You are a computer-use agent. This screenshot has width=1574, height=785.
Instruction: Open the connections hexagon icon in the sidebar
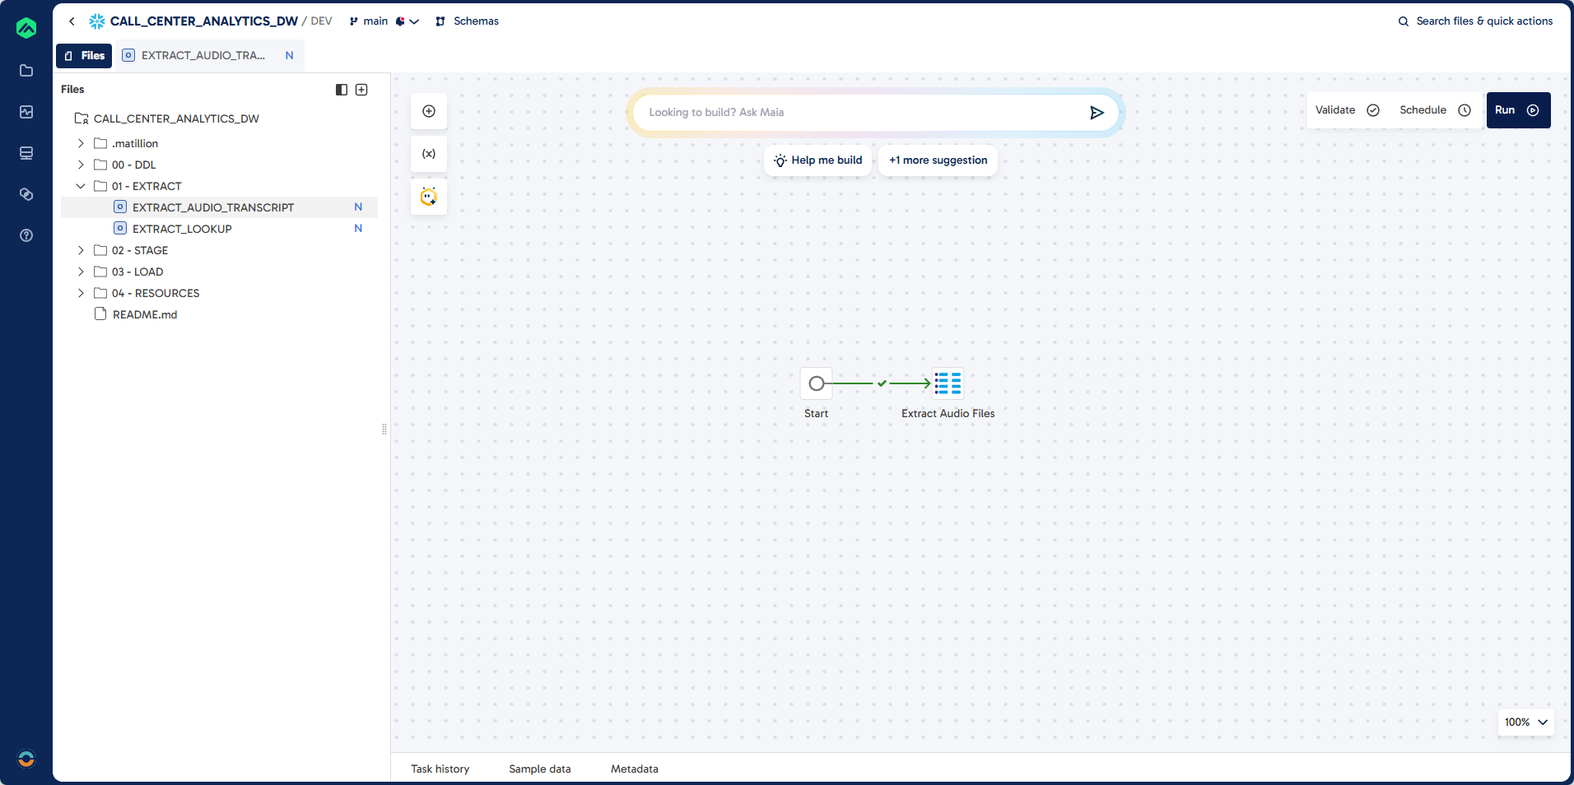[26, 194]
